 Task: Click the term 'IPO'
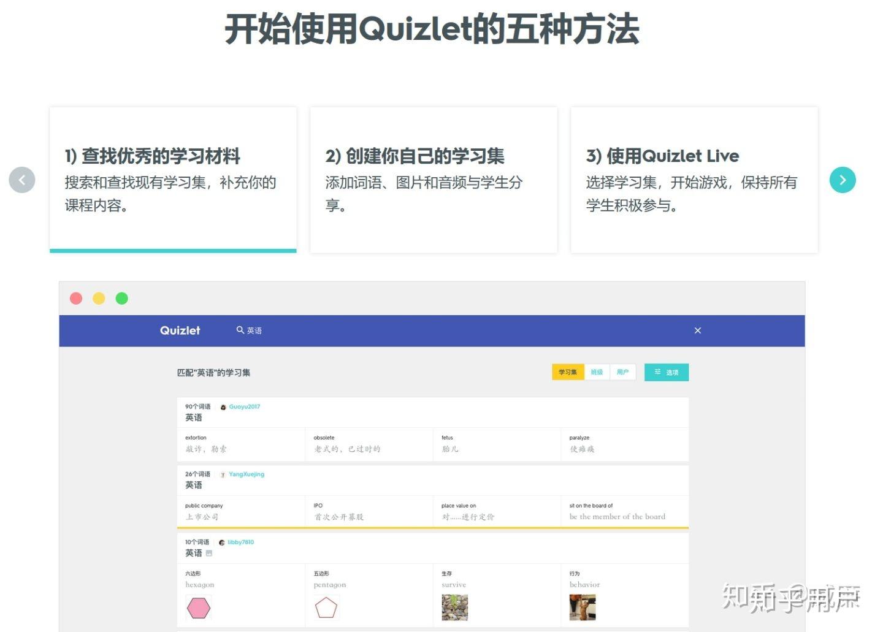318,506
